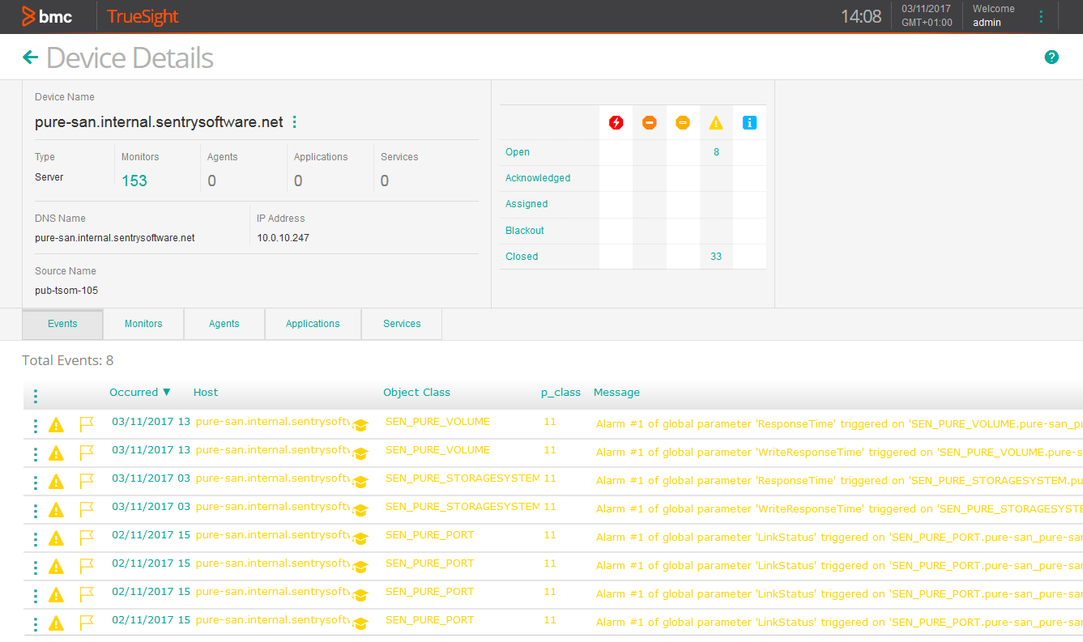Click the 8 open warning events count

pos(716,151)
